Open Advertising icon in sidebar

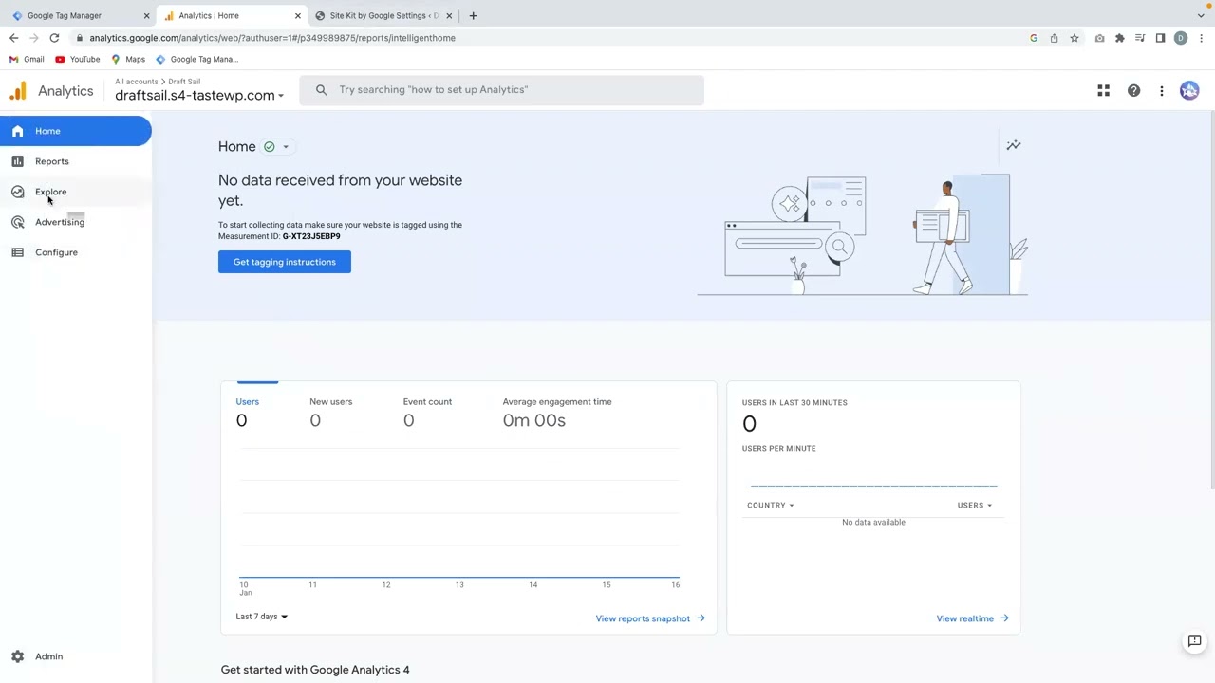[x=17, y=222]
